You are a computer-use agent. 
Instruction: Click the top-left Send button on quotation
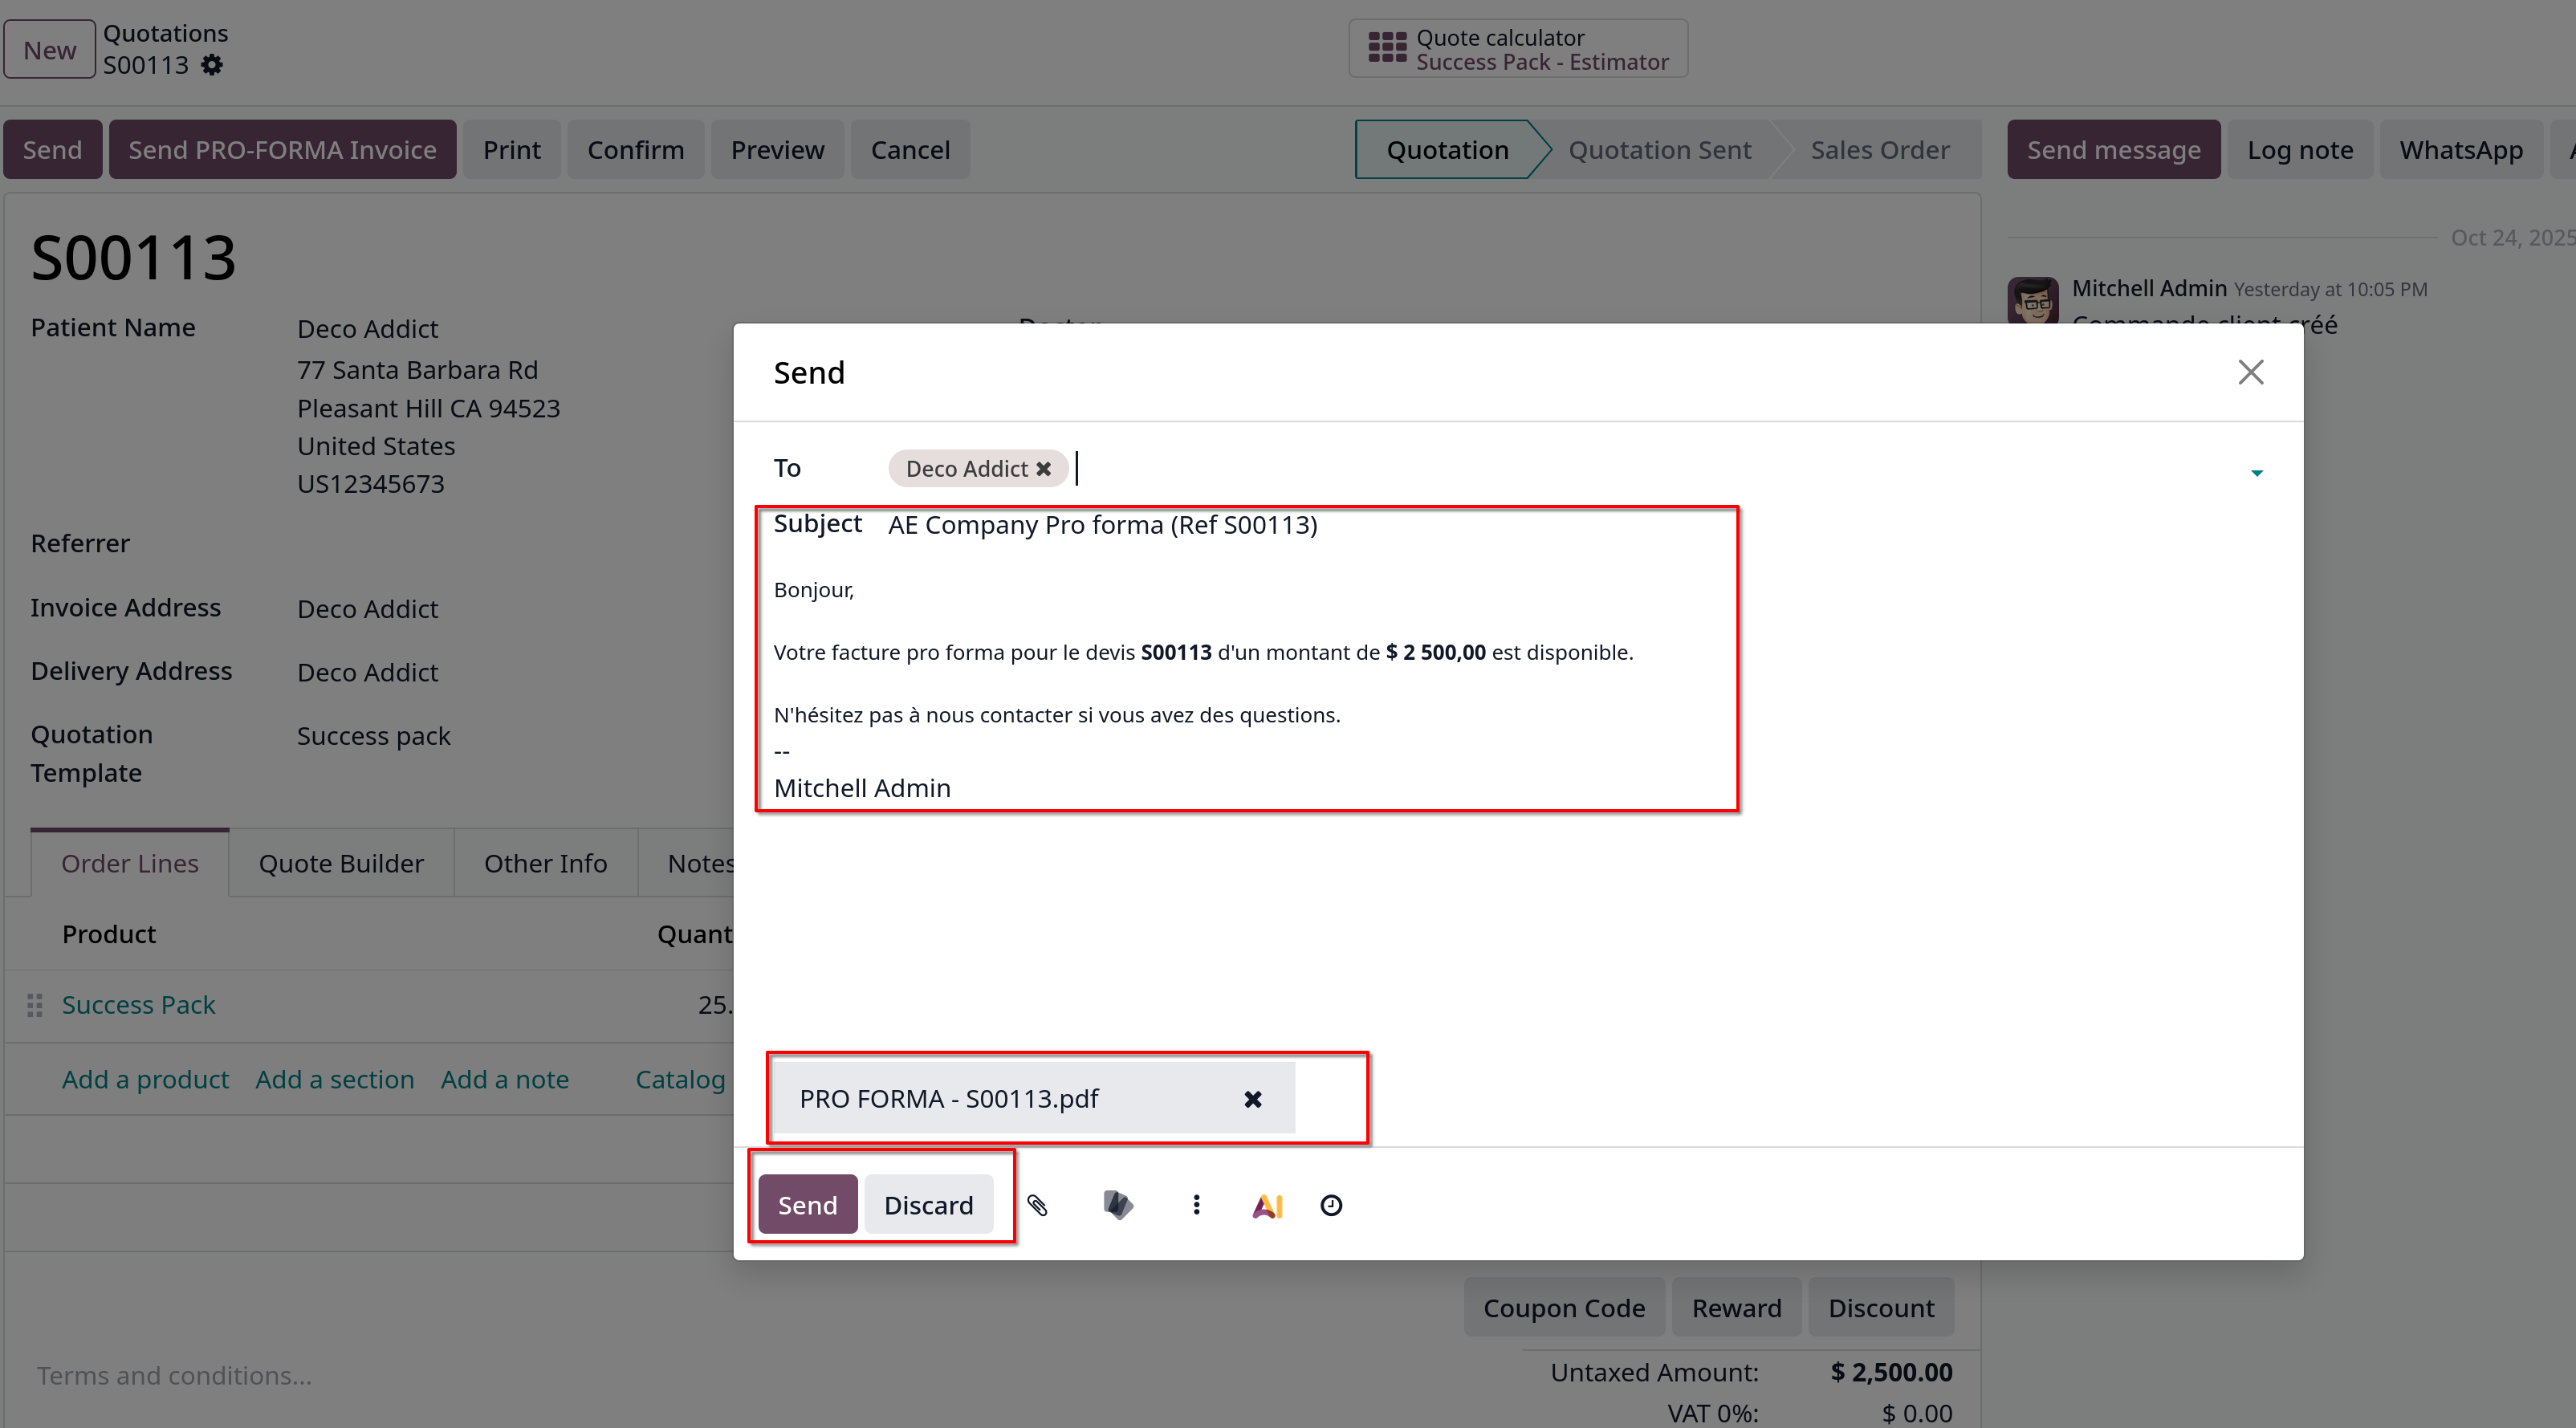point(52,150)
